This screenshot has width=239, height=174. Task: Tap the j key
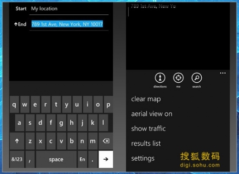82,123
